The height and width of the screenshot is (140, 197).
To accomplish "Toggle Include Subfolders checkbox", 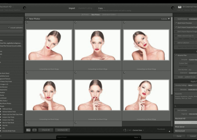I will click(8, 28).
